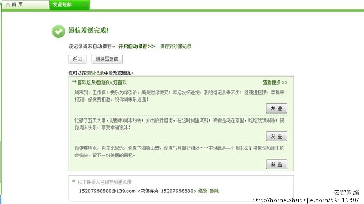Click the second suggested message text 忙碌了五天
364x204 pixels.
click(179, 124)
